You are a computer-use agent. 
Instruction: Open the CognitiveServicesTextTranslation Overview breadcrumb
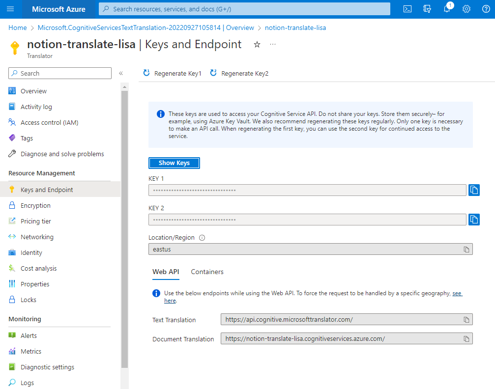146,28
